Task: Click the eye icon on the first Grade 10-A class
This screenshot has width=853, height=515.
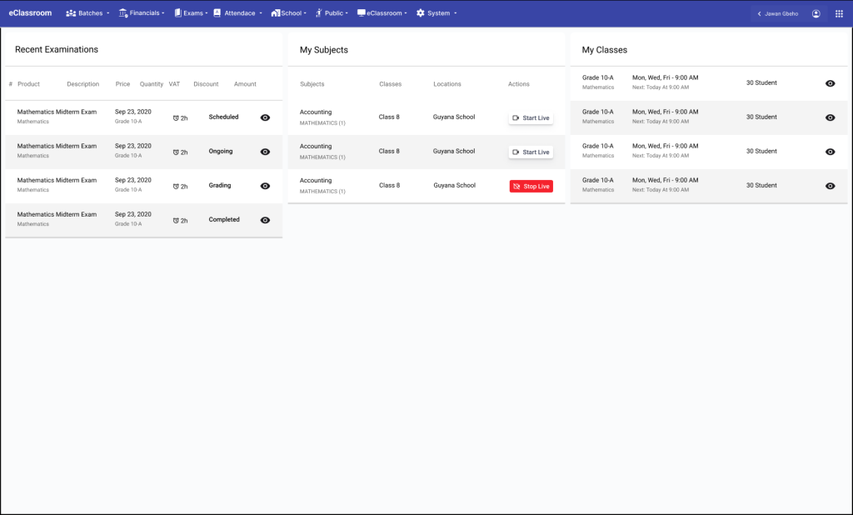Action: (x=830, y=83)
